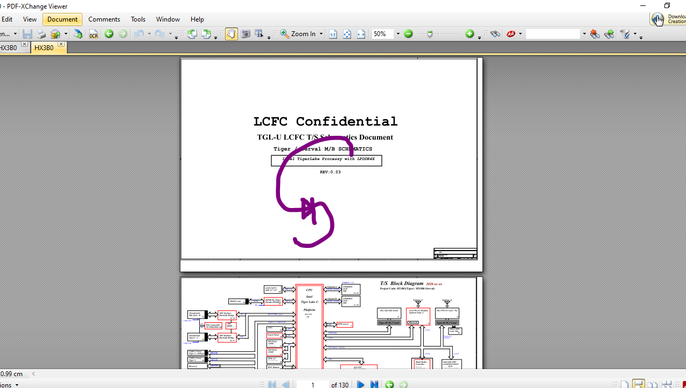Select Facing pages layout
Viewport: 686px width, 388px height.
click(x=653, y=384)
